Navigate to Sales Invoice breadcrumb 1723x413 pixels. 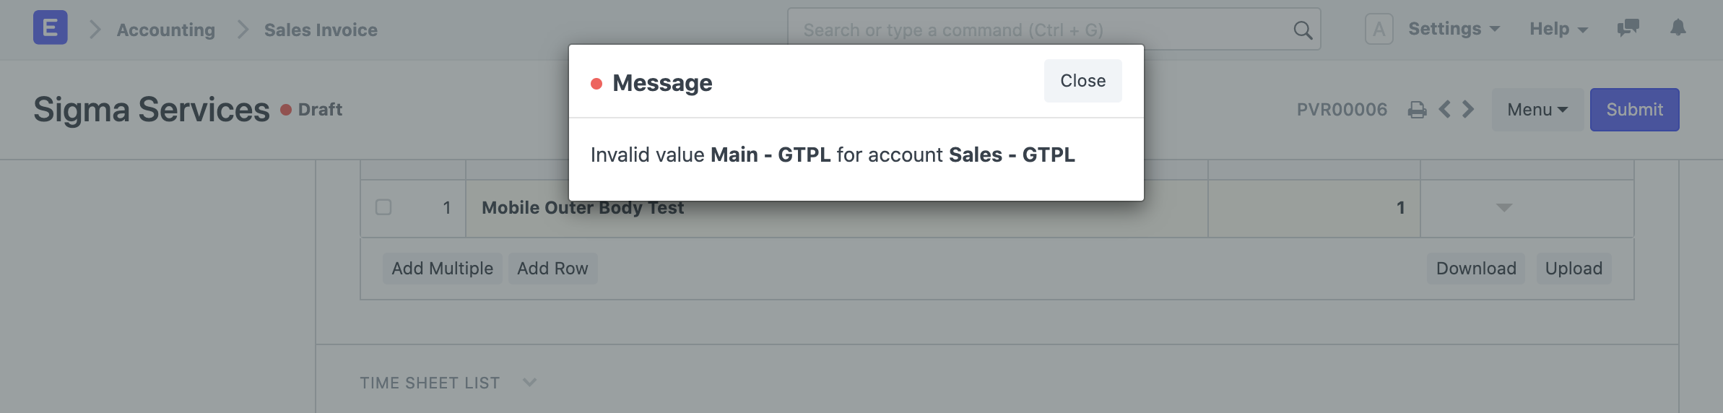(321, 30)
